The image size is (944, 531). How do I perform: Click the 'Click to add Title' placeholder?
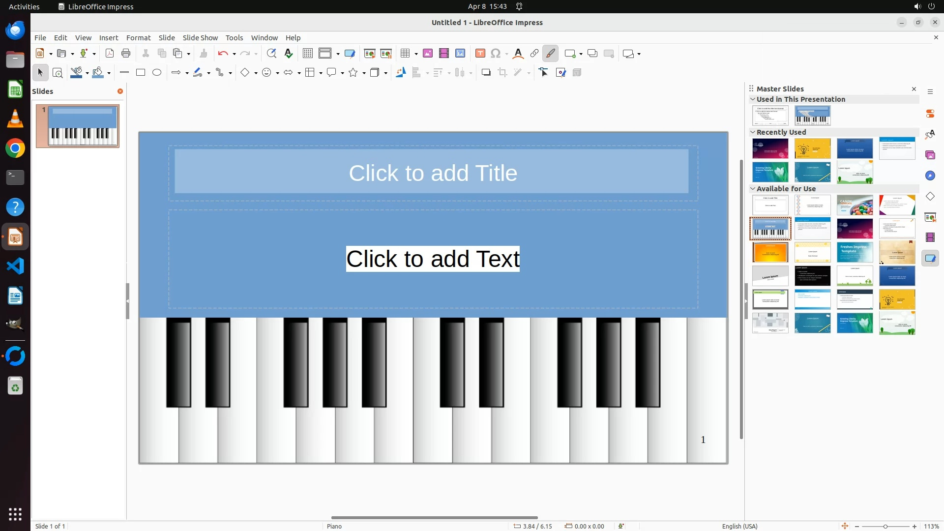pyautogui.click(x=433, y=173)
